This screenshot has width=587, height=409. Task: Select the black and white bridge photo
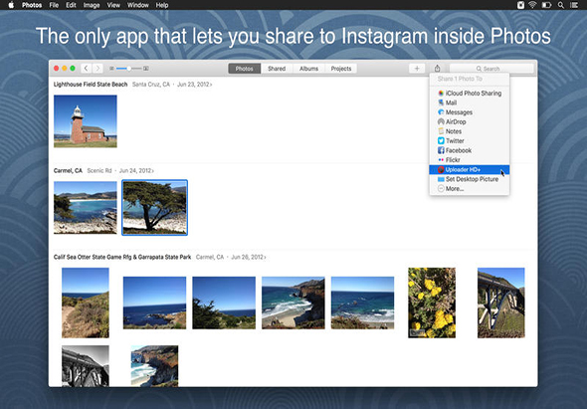(x=86, y=366)
